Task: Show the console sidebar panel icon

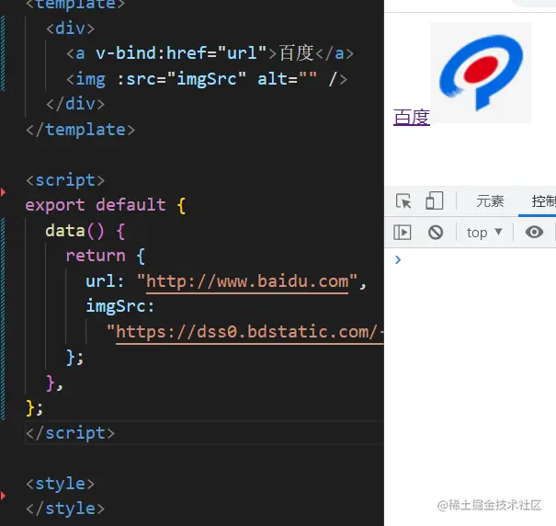Action: (403, 233)
